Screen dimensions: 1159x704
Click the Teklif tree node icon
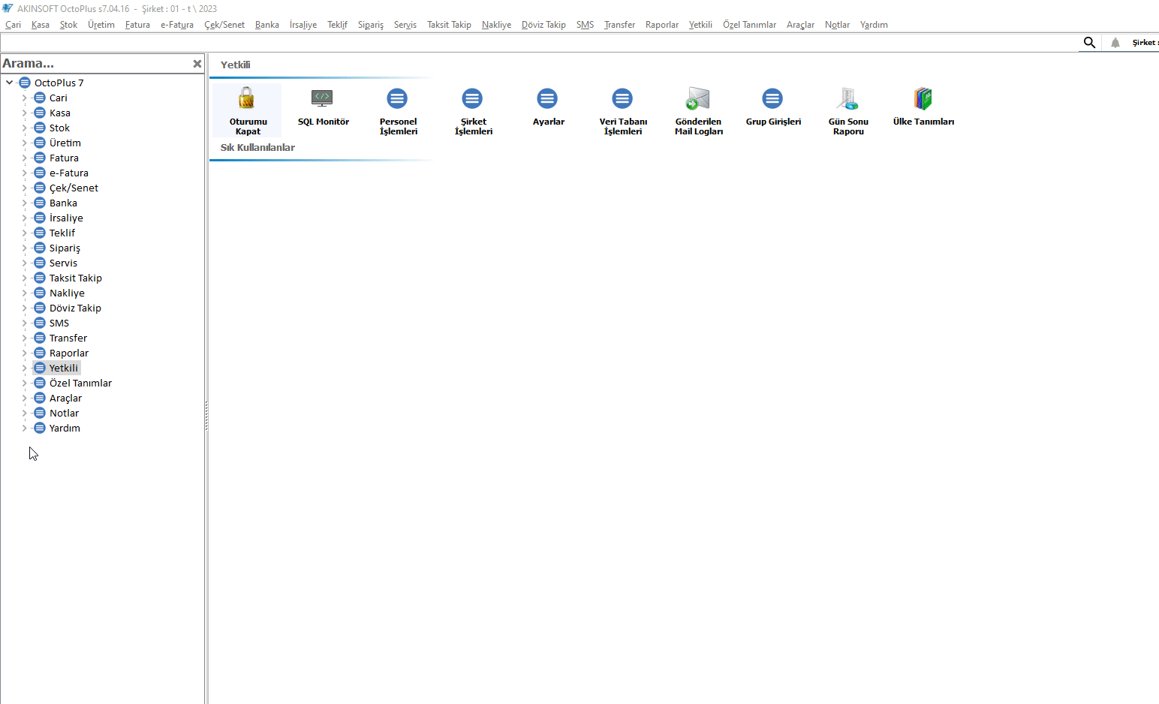(x=40, y=233)
